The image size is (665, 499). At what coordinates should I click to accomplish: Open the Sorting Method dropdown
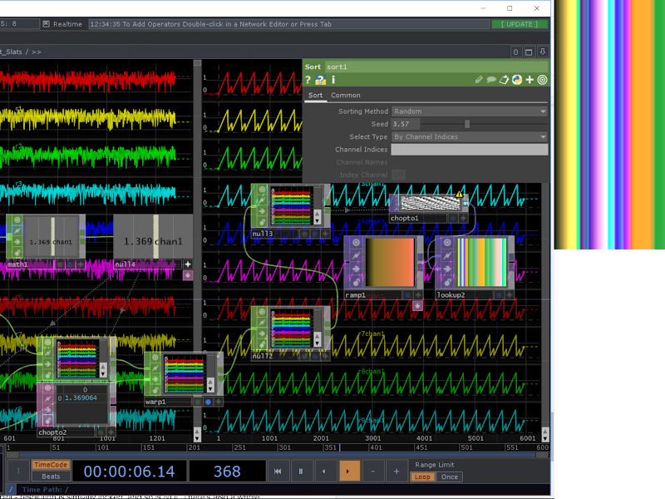pyautogui.click(x=470, y=111)
